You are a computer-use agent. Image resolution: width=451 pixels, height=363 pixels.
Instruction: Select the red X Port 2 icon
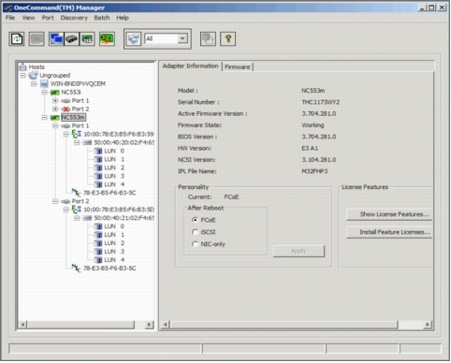click(65, 109)
